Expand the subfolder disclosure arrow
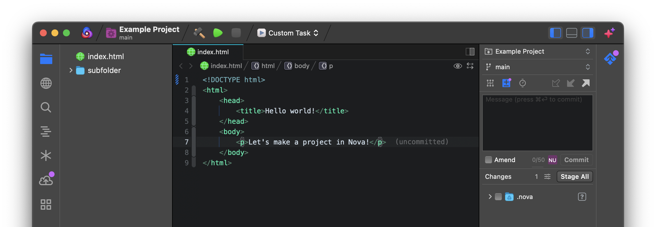This screenshot has height=227, width=656. (x=71, y=70)
